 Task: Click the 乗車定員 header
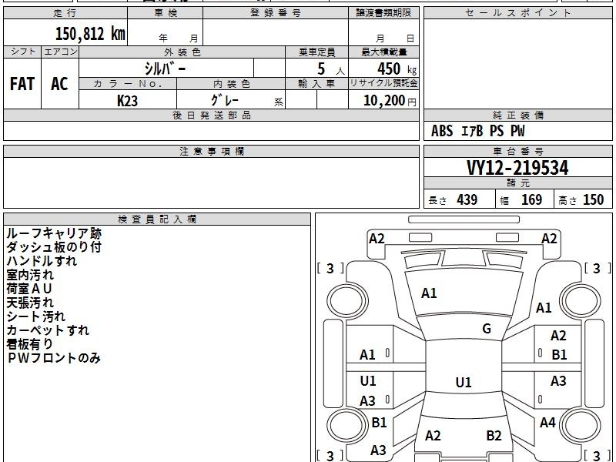coord(316,52)
